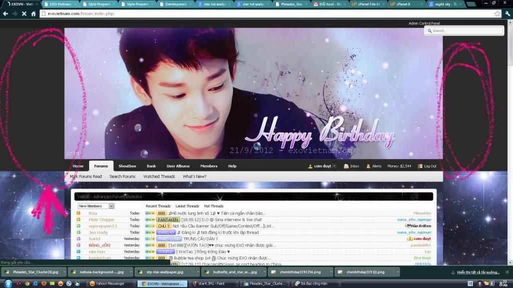Switch to the cPanel X browser tab
This screenshot has width=513, height=288.
point(406,4)
